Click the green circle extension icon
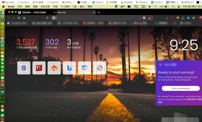This screenshot has height=122, width=202. [178, 18]
